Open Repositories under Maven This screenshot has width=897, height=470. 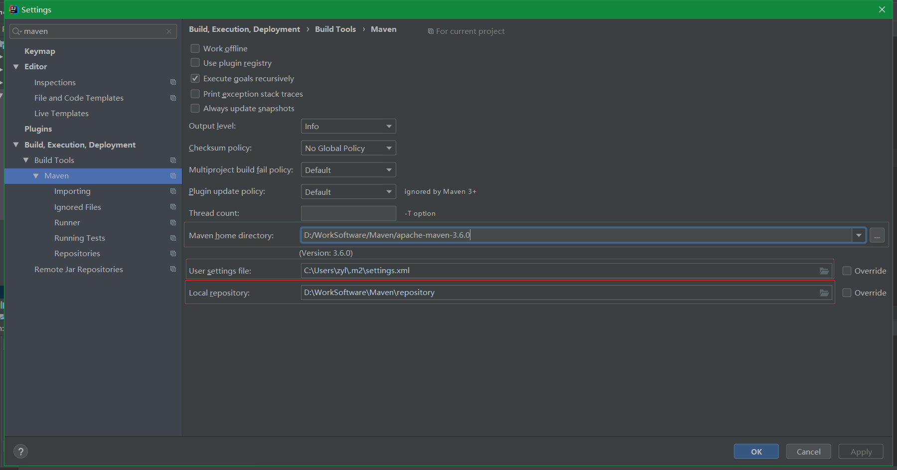pos(77,253)
